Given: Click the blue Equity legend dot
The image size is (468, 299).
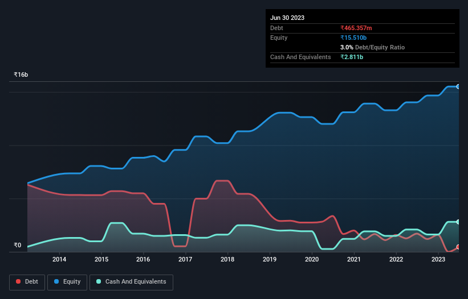Looking at the screenshot, I should tap(56, 281).
